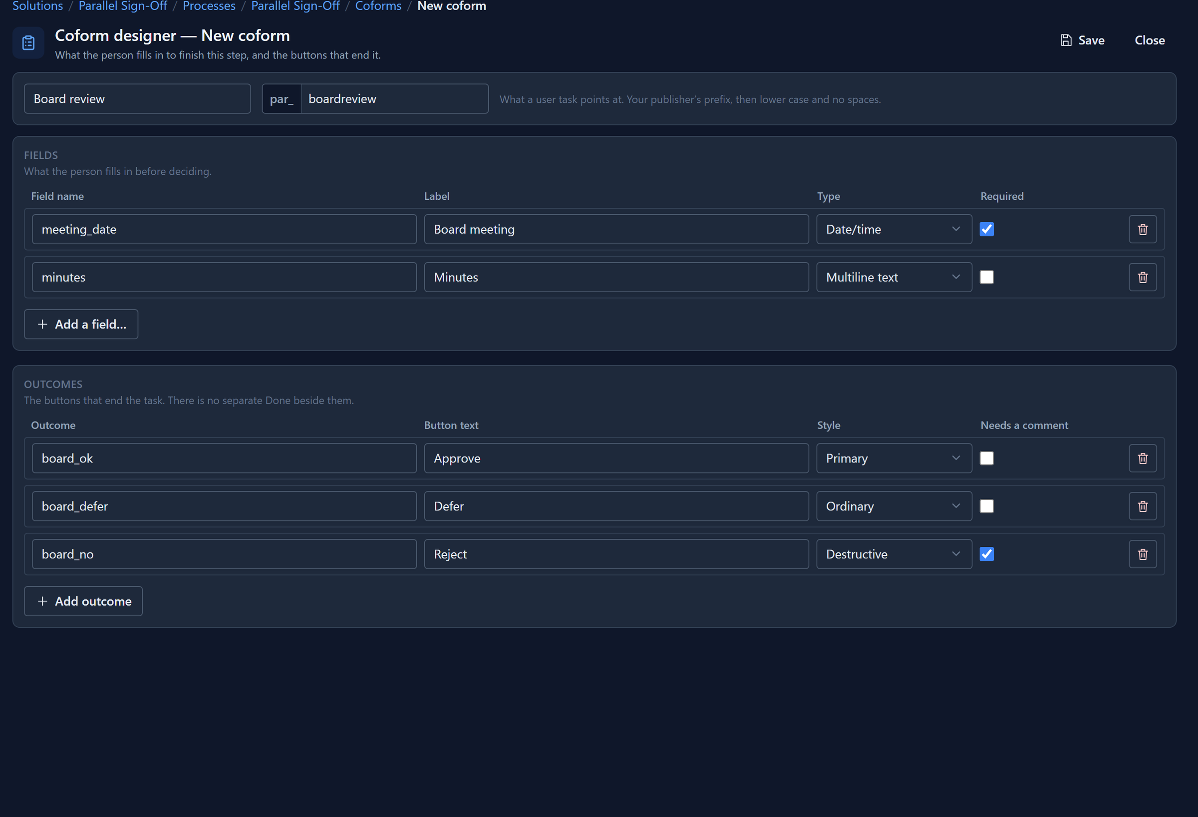Open the Coforms breadcrumb link
Image resolution: width=1198 pixels, height=817 pixels.
378,6
